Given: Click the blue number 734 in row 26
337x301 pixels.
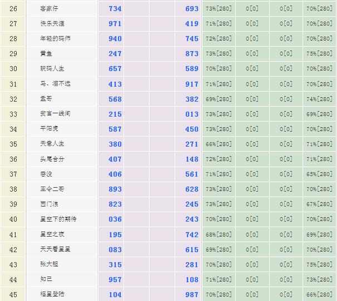Looking at the screenshot, I should [115, 9].
